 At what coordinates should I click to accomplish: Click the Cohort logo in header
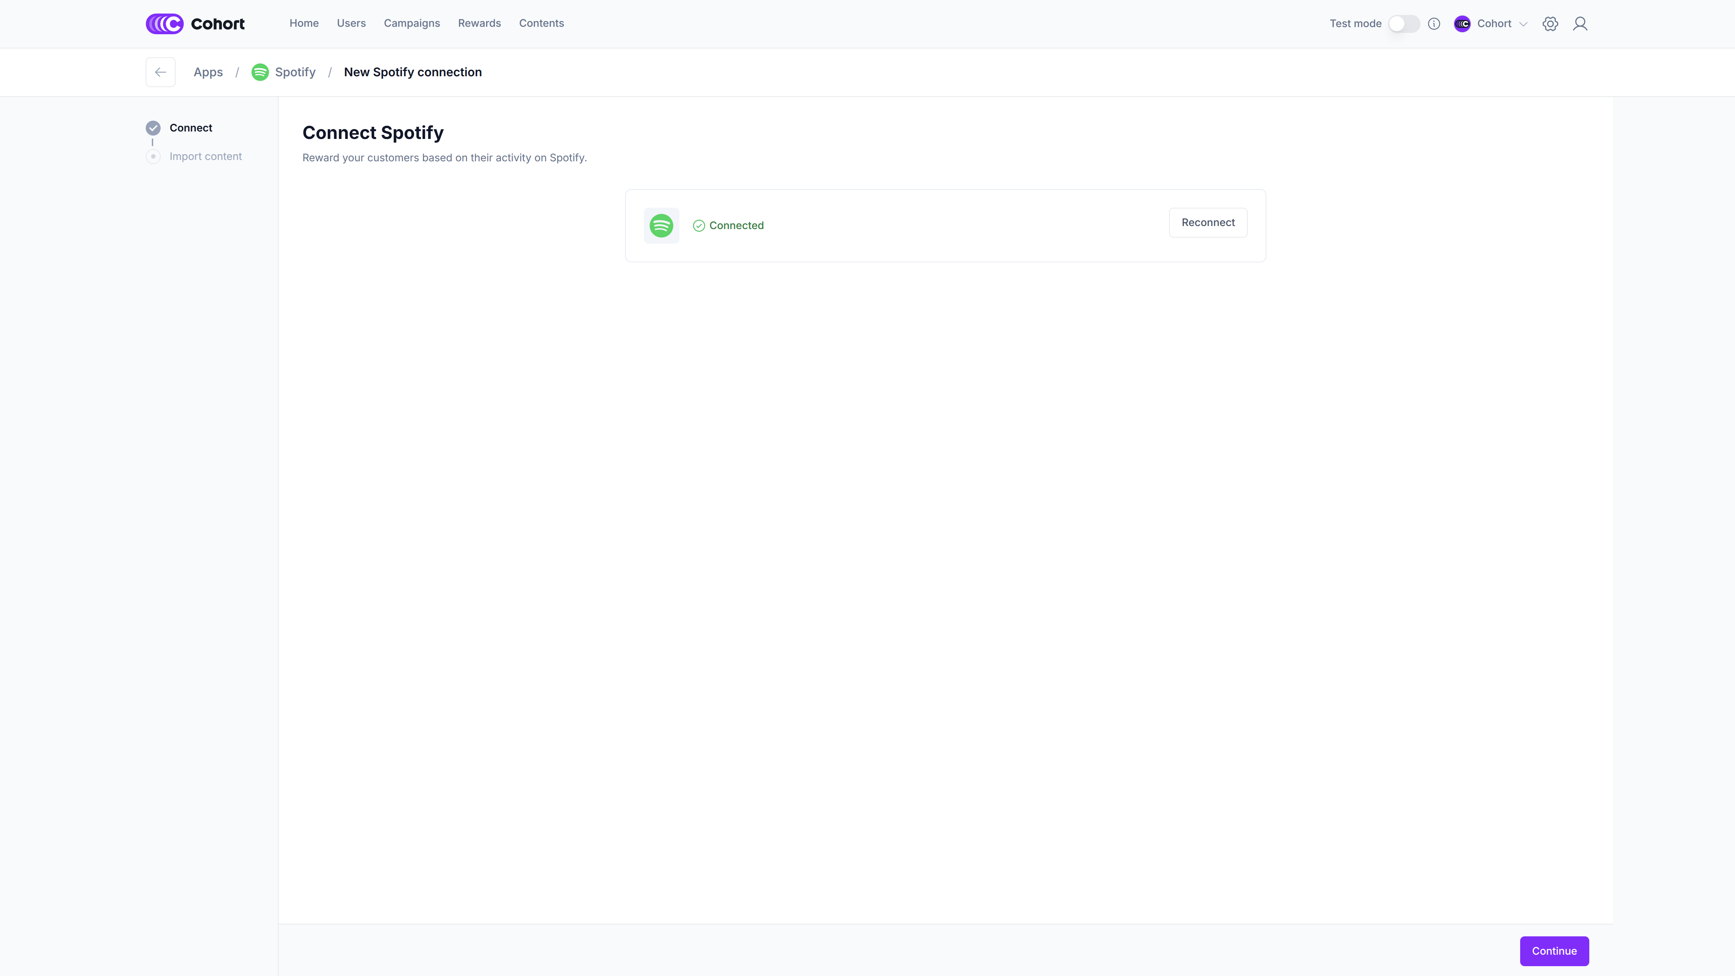pos(195,24)
